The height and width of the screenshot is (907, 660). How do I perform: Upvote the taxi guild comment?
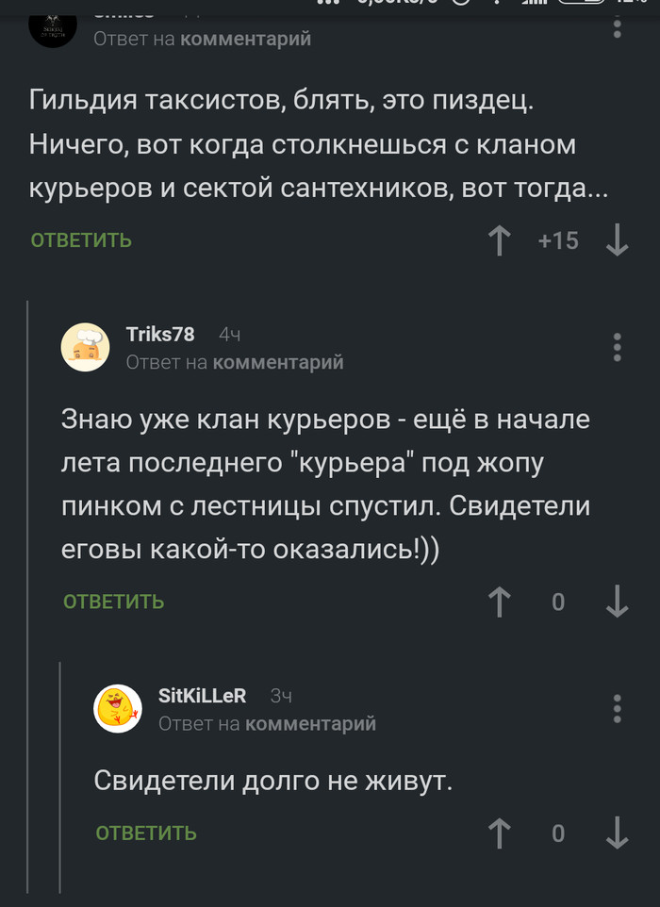(x=499, y=240)
